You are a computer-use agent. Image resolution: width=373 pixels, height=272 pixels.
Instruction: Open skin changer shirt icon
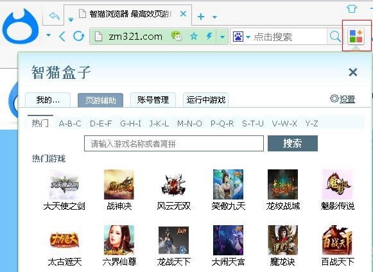coord(352,8)
